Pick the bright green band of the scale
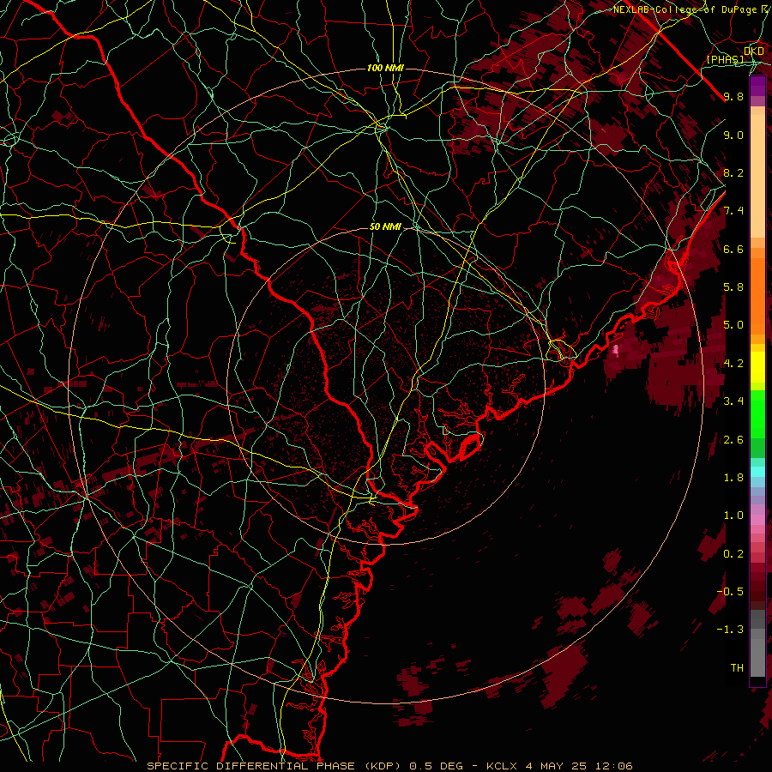772x772 pixels. click(x=757, y=415)
